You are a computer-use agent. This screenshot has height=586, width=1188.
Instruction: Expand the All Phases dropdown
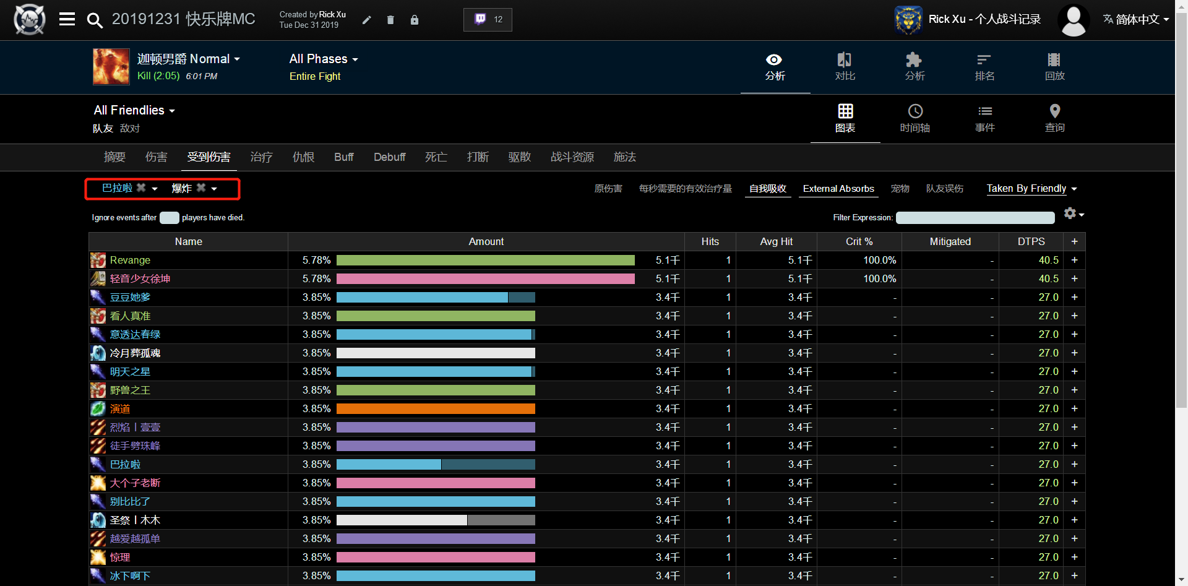pyautogui.click(x=324, y=59)
